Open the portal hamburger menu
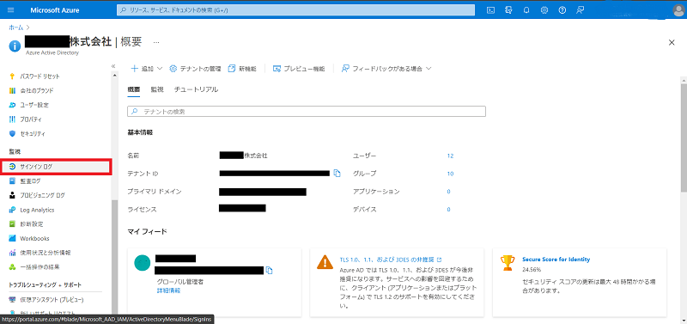This screenshot has width=687, height=324. coord(11,10)
